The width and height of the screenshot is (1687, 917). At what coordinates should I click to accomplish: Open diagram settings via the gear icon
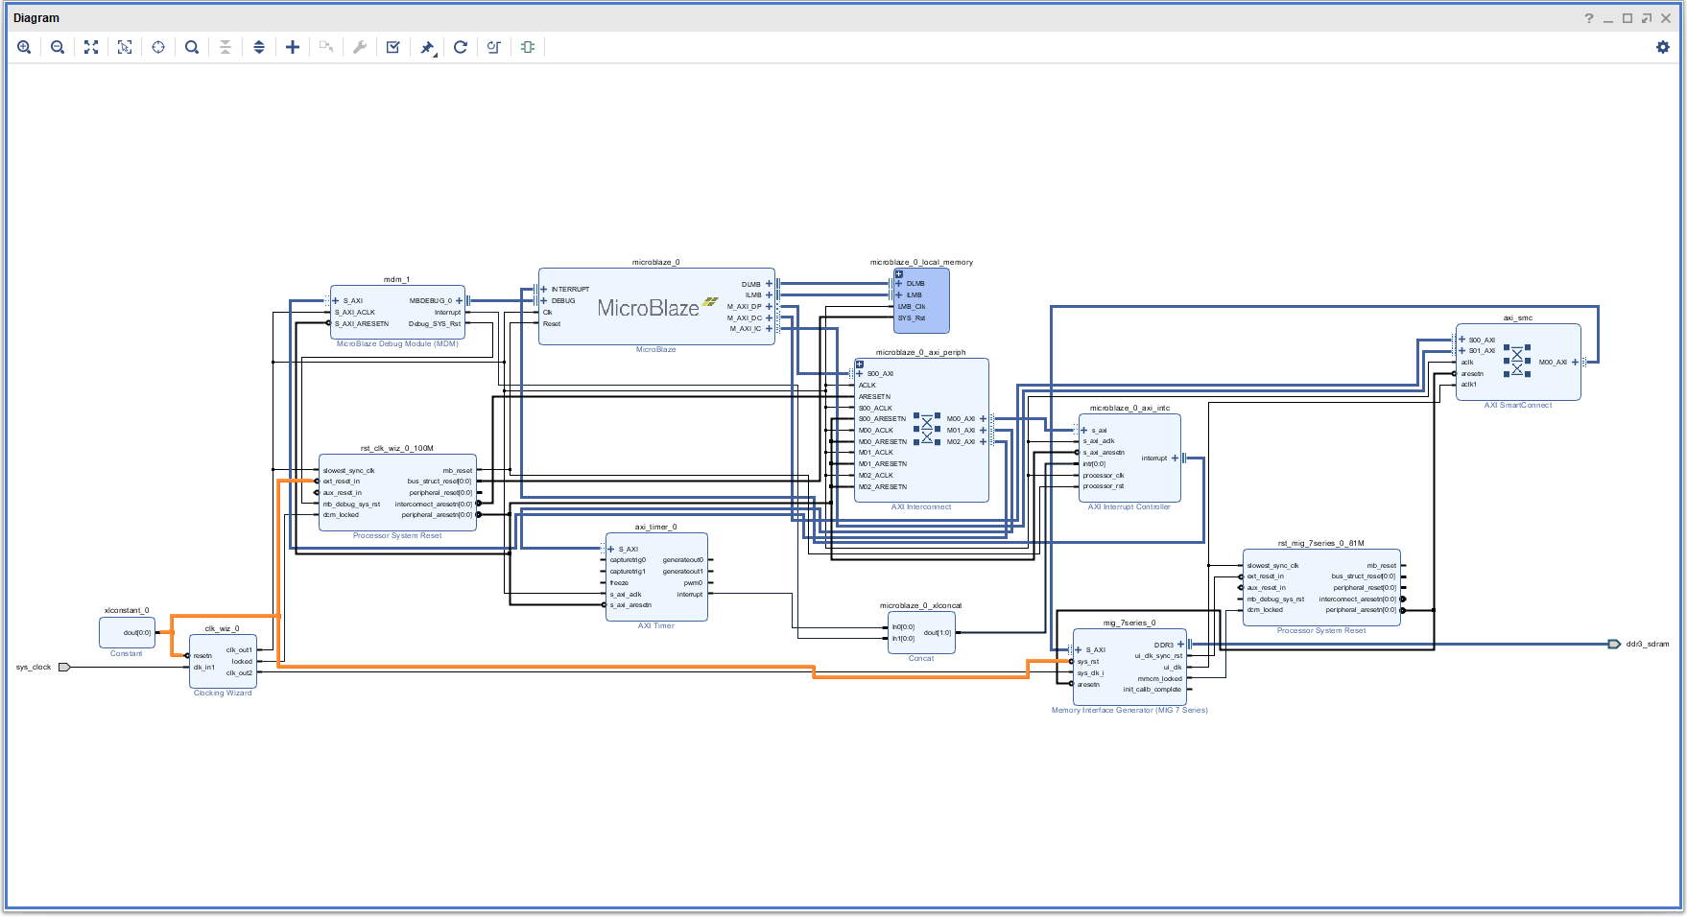[1663, 47]
